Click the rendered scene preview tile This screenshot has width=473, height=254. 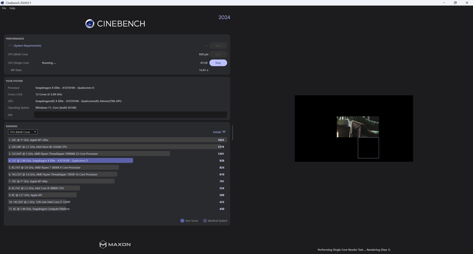point(358,127)
